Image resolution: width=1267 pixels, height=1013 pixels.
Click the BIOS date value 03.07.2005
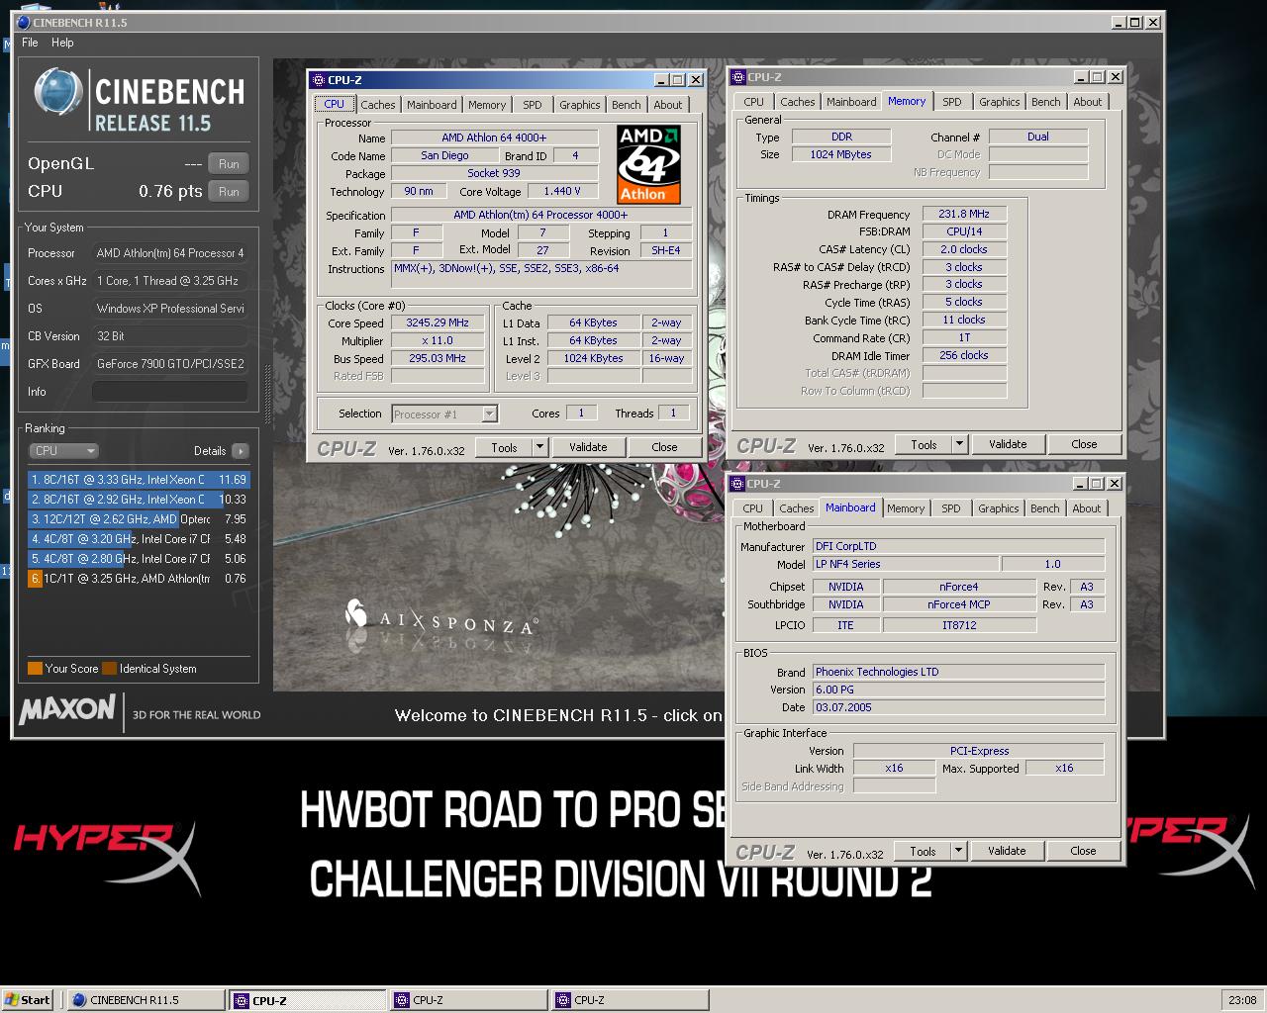point(958,707)
